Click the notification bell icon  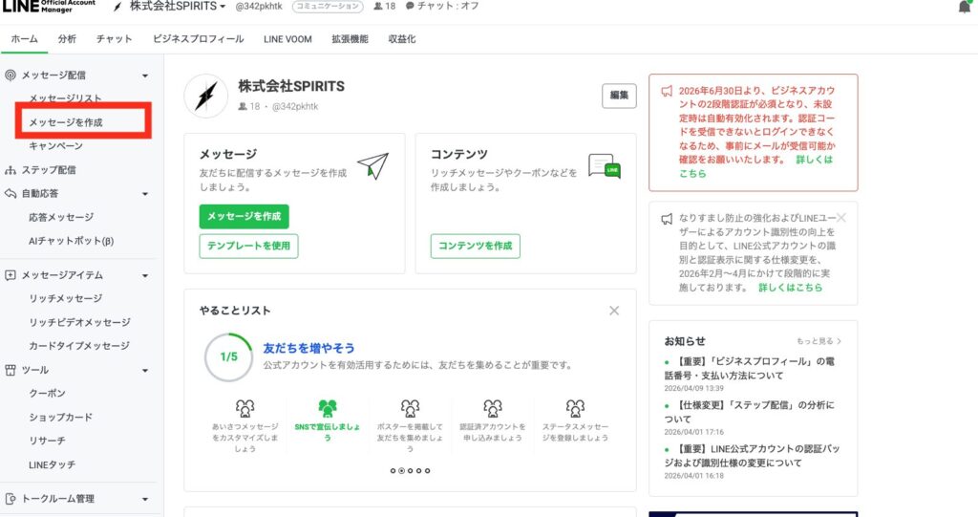[965, 7]
